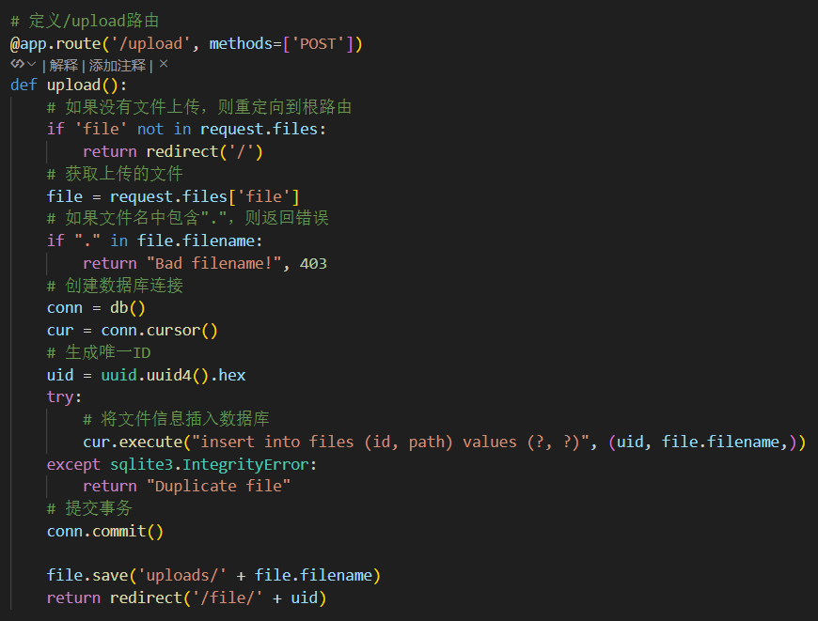Click the 添加注释 code lens link

118,66
